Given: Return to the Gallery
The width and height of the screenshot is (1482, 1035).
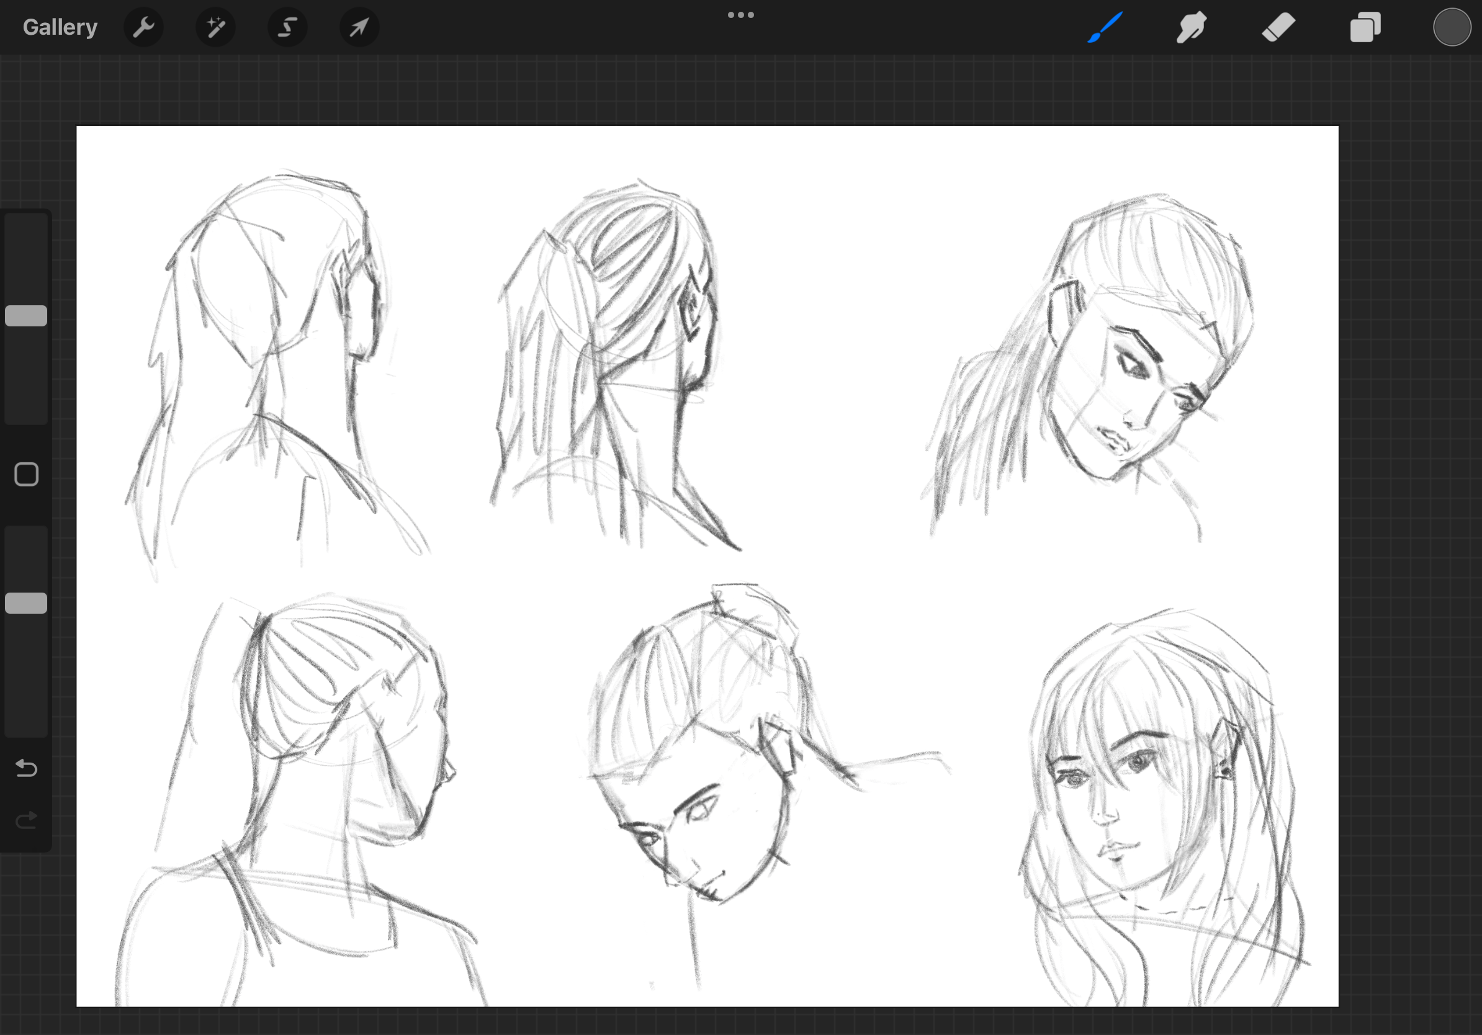Looking at the screenshot, I should [60, 27].
